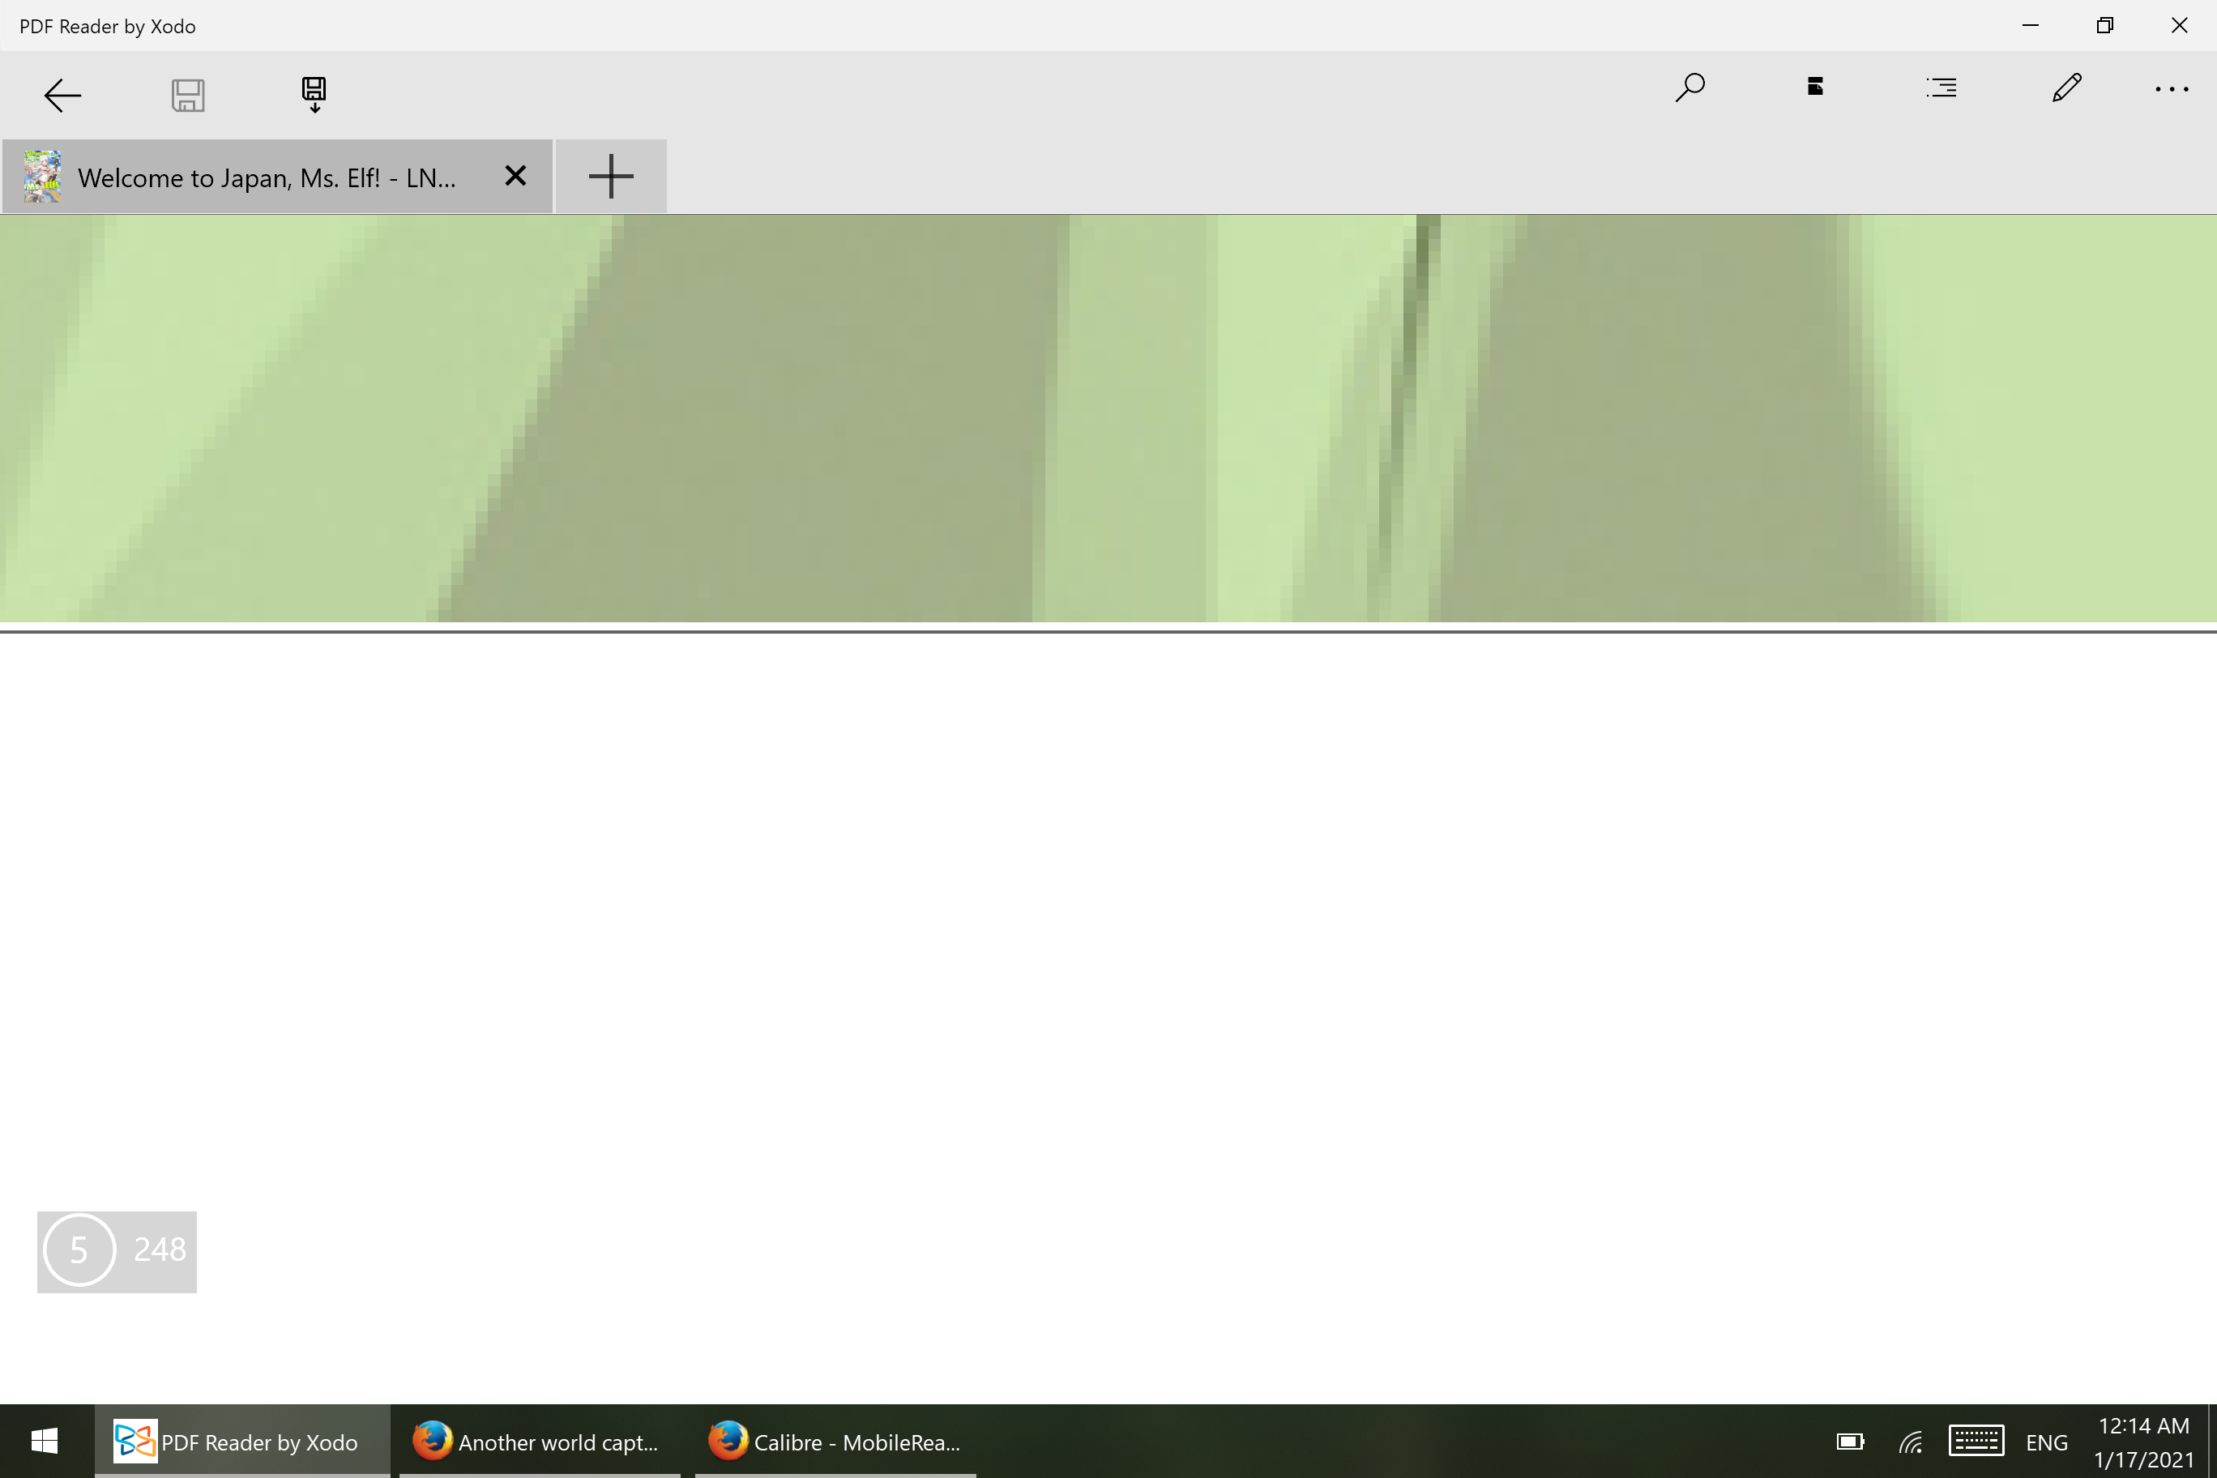Click the total page count 248
The image size is (2217, 1478).
[160, 1249]
